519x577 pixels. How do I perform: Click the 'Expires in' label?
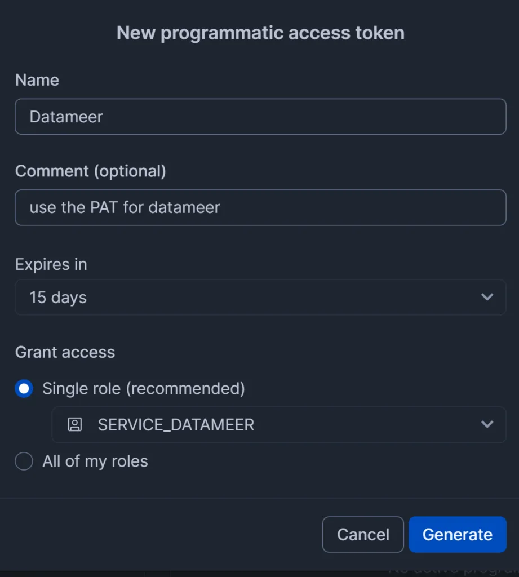(51, 264)
